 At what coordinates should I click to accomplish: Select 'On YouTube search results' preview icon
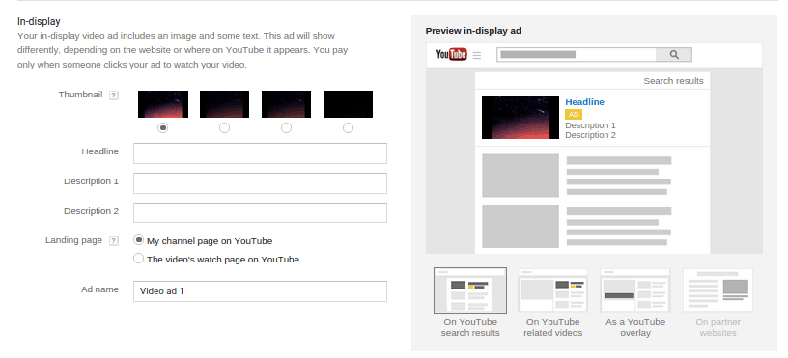click(470, 290)
